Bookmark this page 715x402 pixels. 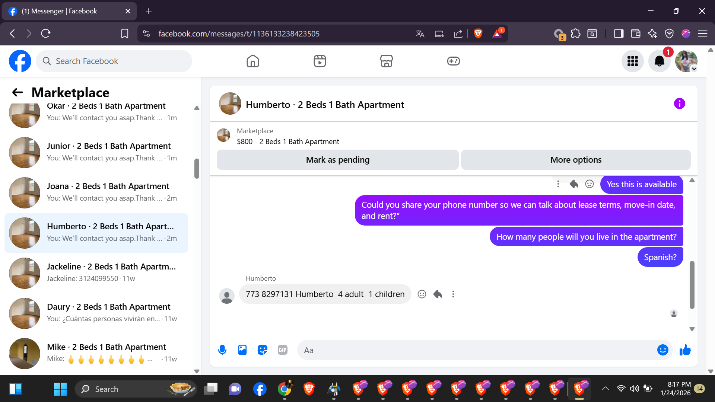coord(124,33)
